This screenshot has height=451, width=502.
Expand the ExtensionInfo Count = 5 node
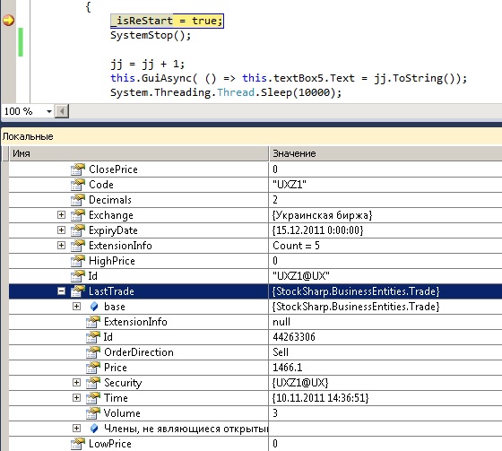(x=61, y=246)
